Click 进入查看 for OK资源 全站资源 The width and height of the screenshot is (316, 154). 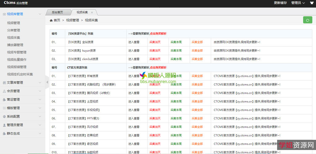(x=134, y=42)
